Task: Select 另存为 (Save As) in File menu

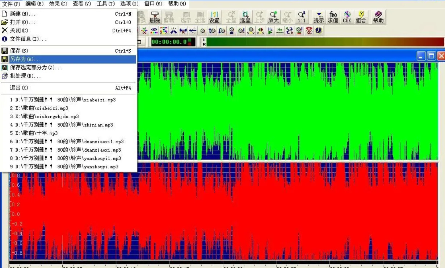Action: click(25, 59)
